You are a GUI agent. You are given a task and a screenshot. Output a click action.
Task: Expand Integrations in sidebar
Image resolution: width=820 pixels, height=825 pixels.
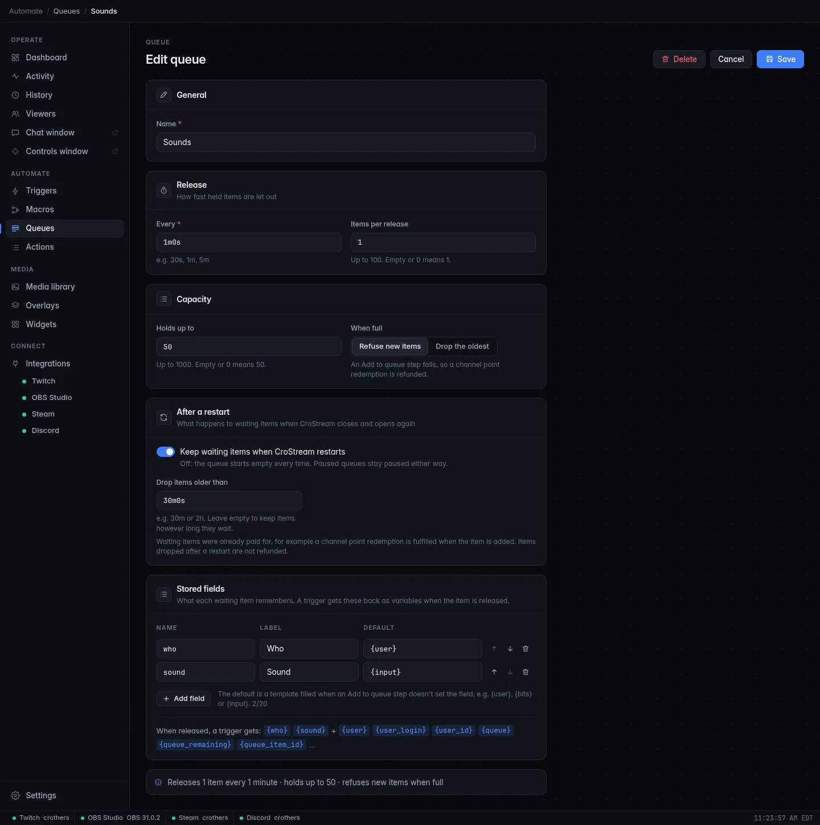(65, 364)
